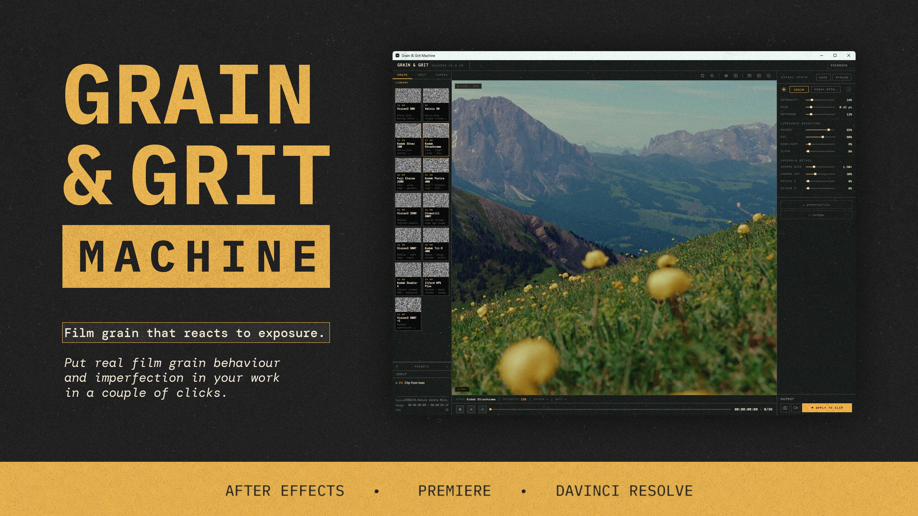This screenshot has height=516, width=918.
Task: Click the zoom level badge on preview
Action: click(462, 389)
